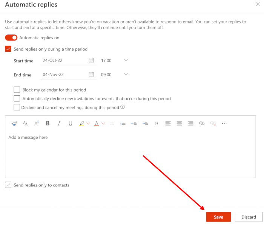The image size is (264, 225).
Task: Apply the red font color swatch
Action: (97, 123)
